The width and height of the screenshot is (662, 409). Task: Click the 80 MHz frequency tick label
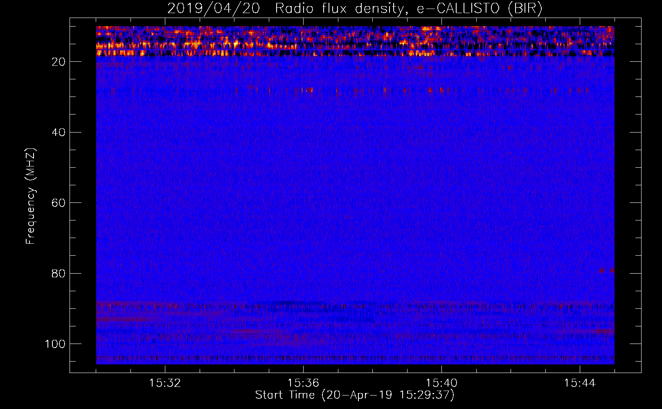59,274
